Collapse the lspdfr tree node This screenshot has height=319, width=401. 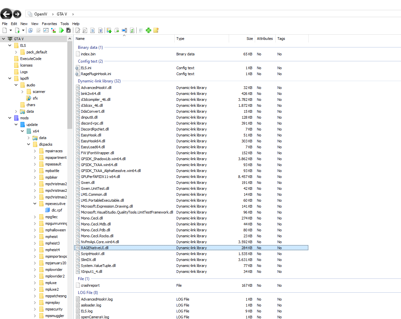pyautogui.click(x=10, y=78)
